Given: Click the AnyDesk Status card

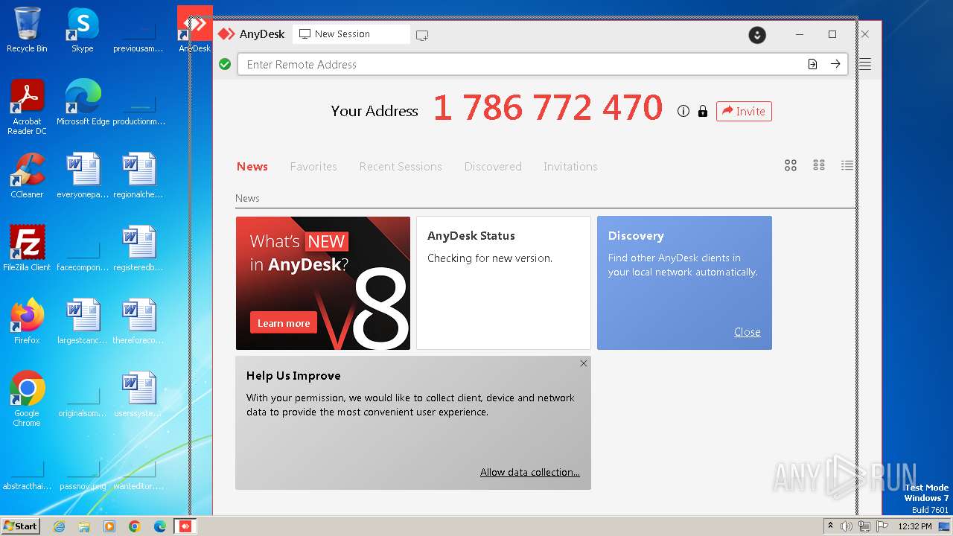Looking at the screenshot, I should pyautogui.click(x=503, y=283).
